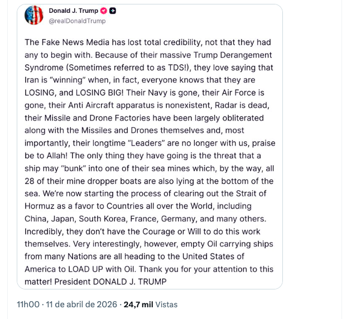The height and width of the screenshot is (319, 356).
Task: Click the pink verified checkmark badge
Action: (104, 11)
